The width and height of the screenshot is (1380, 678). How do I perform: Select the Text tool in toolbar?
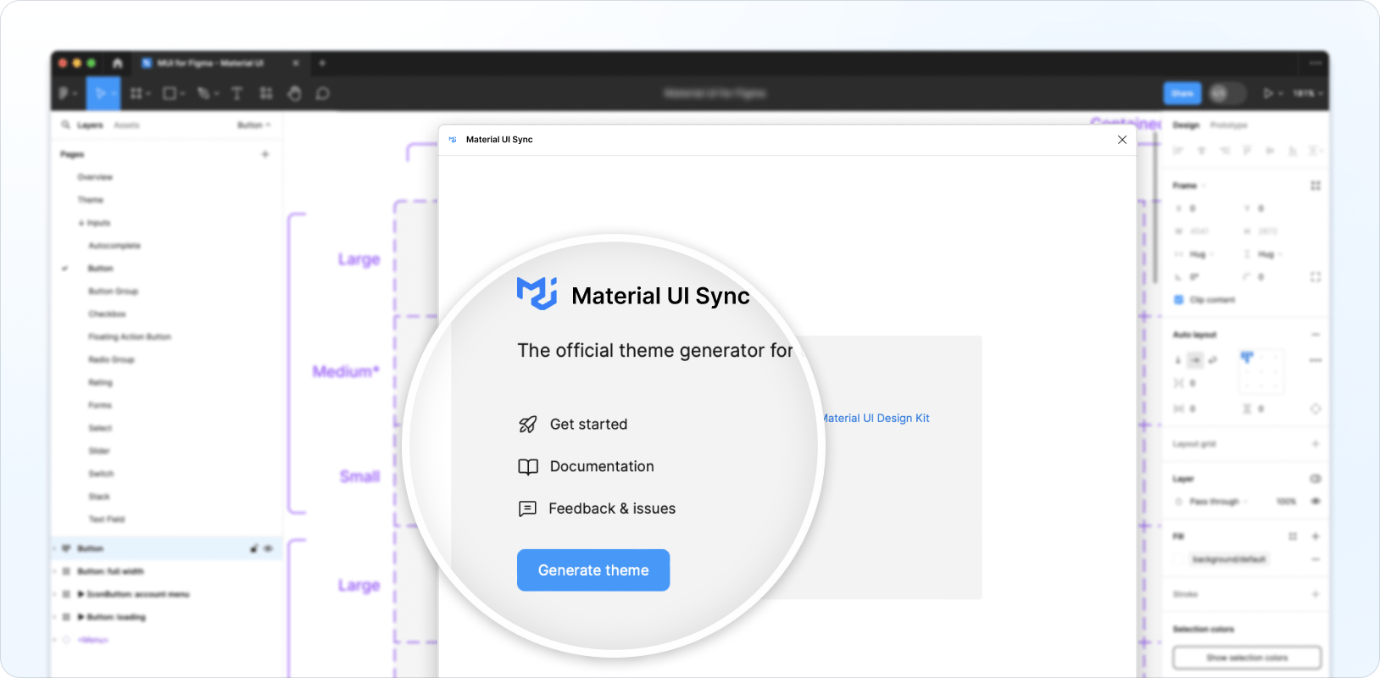click(x=236, y=93)
